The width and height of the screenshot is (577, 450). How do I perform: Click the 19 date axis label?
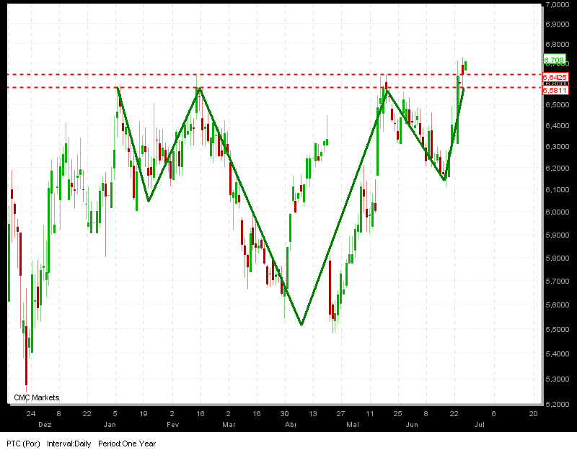pyautogui.click(x=144, y=413)
